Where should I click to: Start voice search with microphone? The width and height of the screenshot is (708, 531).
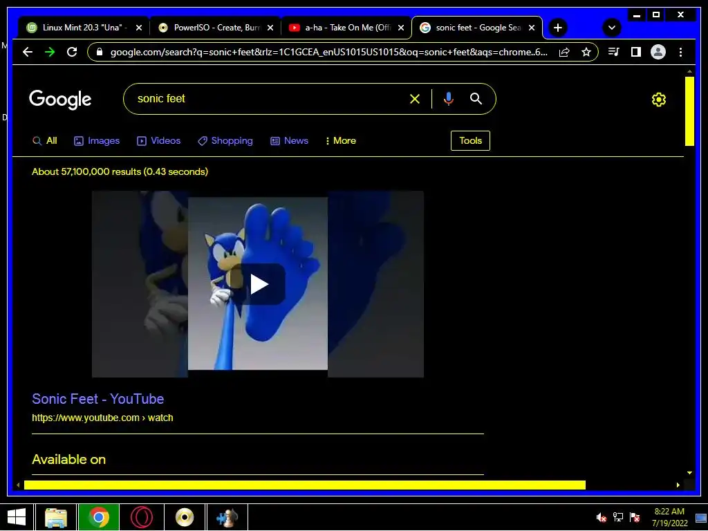pos(448,99)
